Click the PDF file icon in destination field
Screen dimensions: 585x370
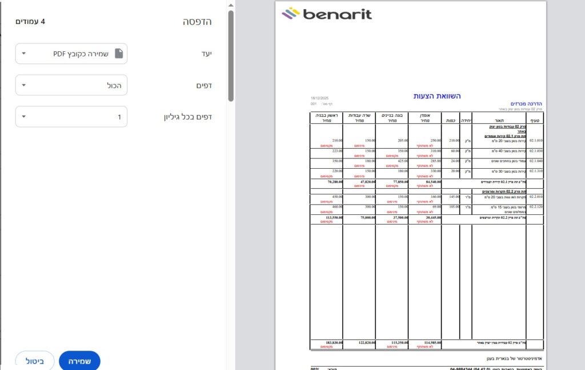tap(119, 54)
